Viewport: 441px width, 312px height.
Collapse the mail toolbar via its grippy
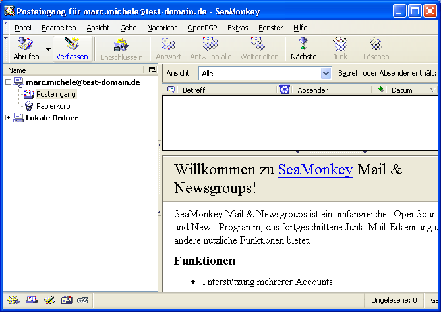point(6,49)
